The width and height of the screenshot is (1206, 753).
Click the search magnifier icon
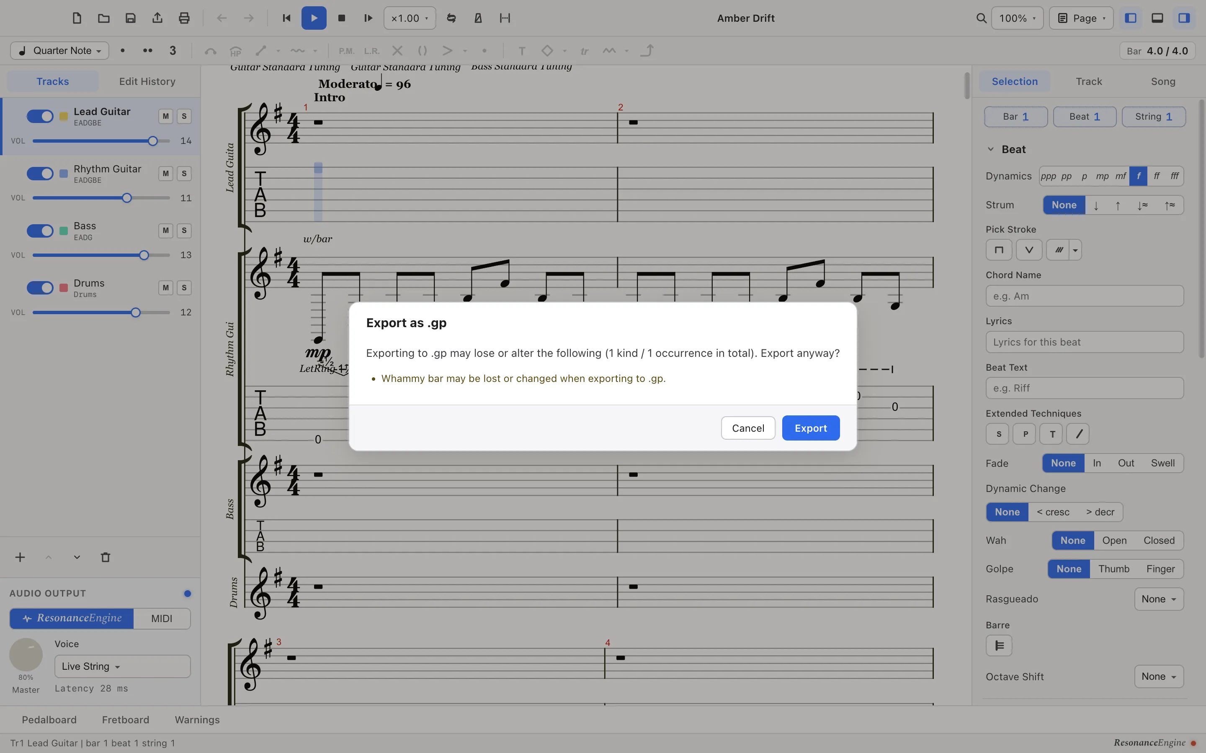tap(981, 18)
